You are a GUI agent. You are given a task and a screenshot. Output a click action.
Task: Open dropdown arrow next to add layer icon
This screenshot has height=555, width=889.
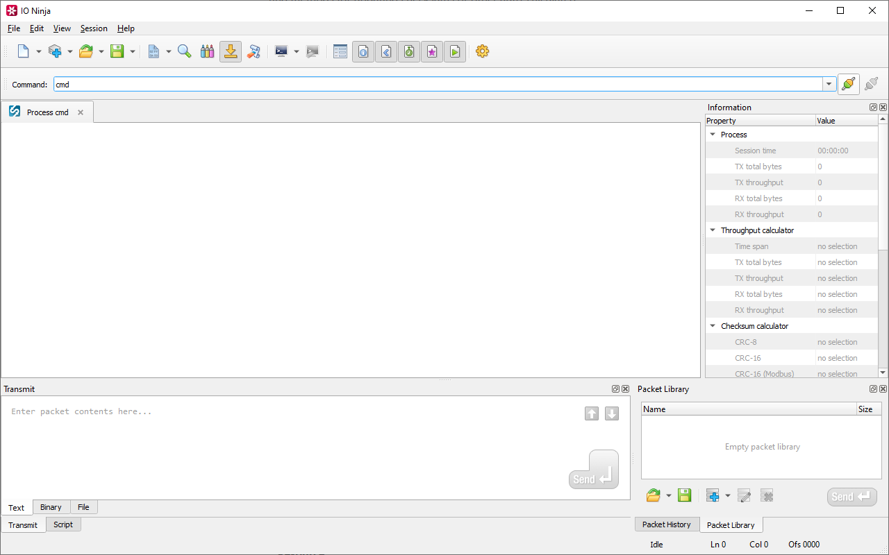click(69, 51)
